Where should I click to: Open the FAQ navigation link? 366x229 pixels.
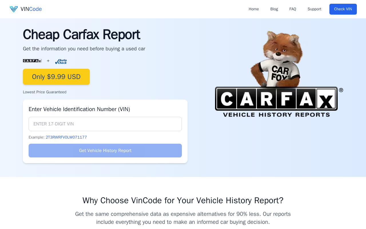click(x=293, y=9)
